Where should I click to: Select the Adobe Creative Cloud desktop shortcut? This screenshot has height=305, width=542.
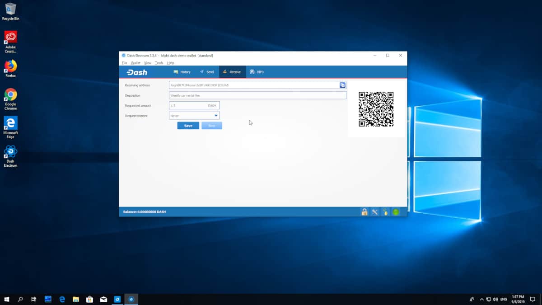coord(10,42)
